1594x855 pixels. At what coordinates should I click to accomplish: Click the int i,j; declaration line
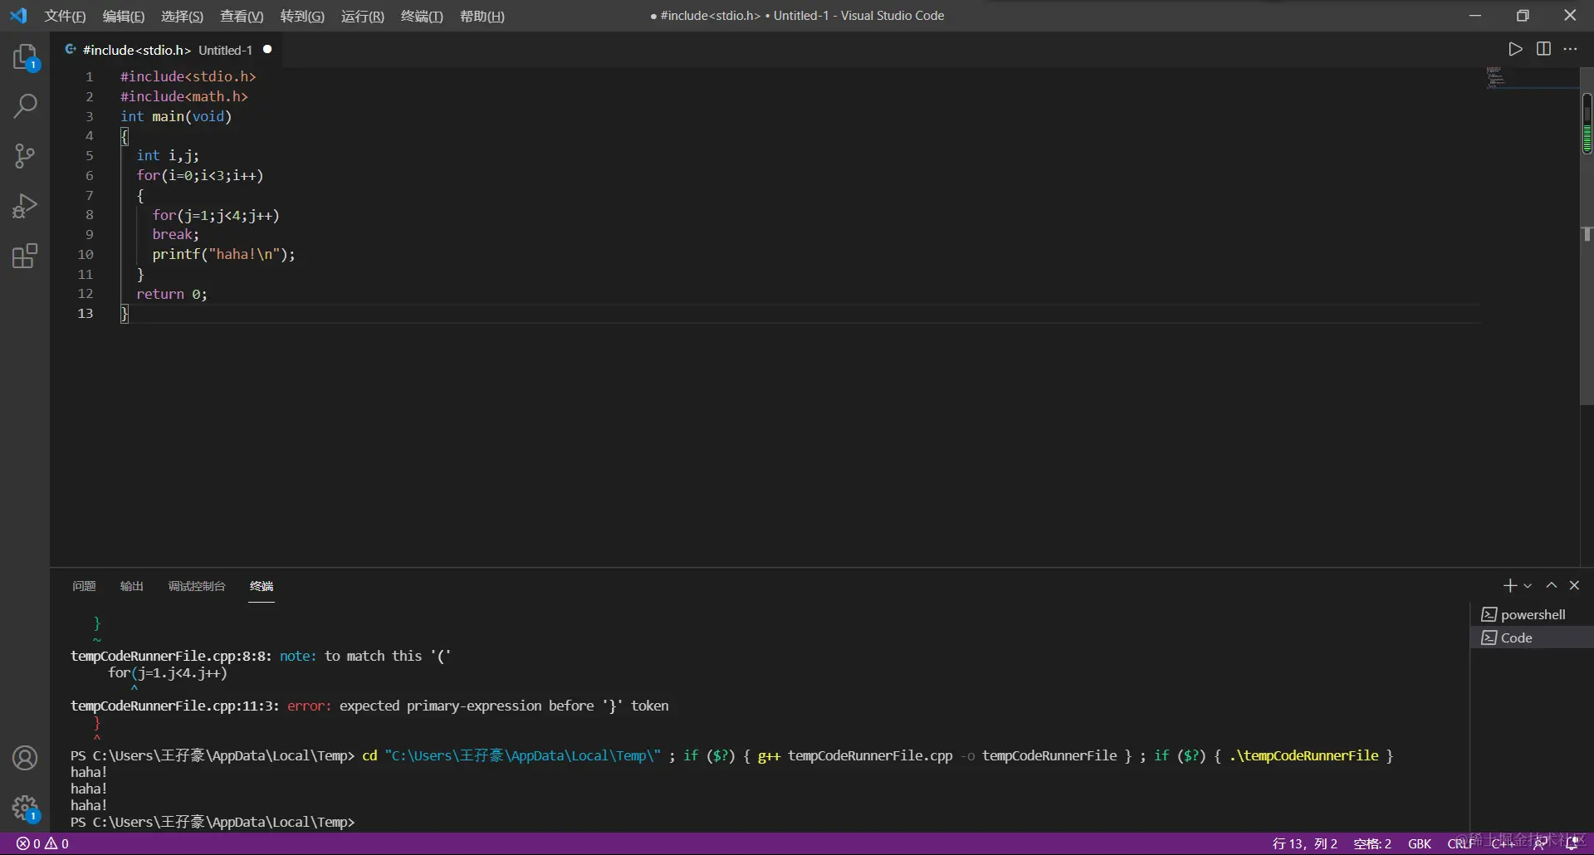pyautogui.click(x=168, y=156)
